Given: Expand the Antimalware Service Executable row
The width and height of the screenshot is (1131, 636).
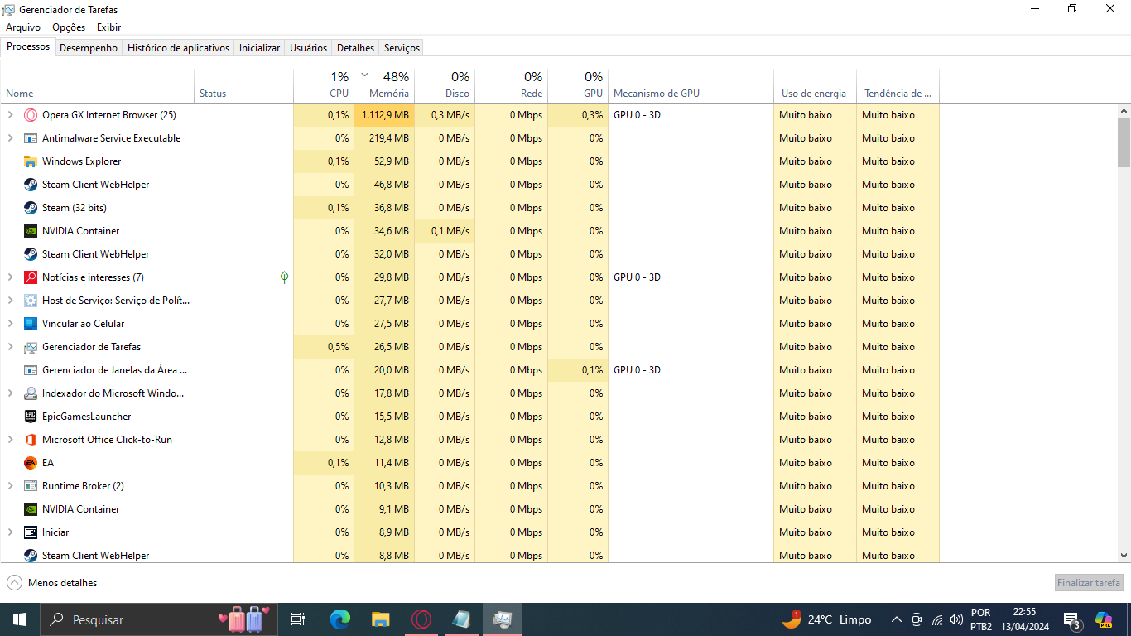Looking at the screenshot, I should click(x=11, y=138).
